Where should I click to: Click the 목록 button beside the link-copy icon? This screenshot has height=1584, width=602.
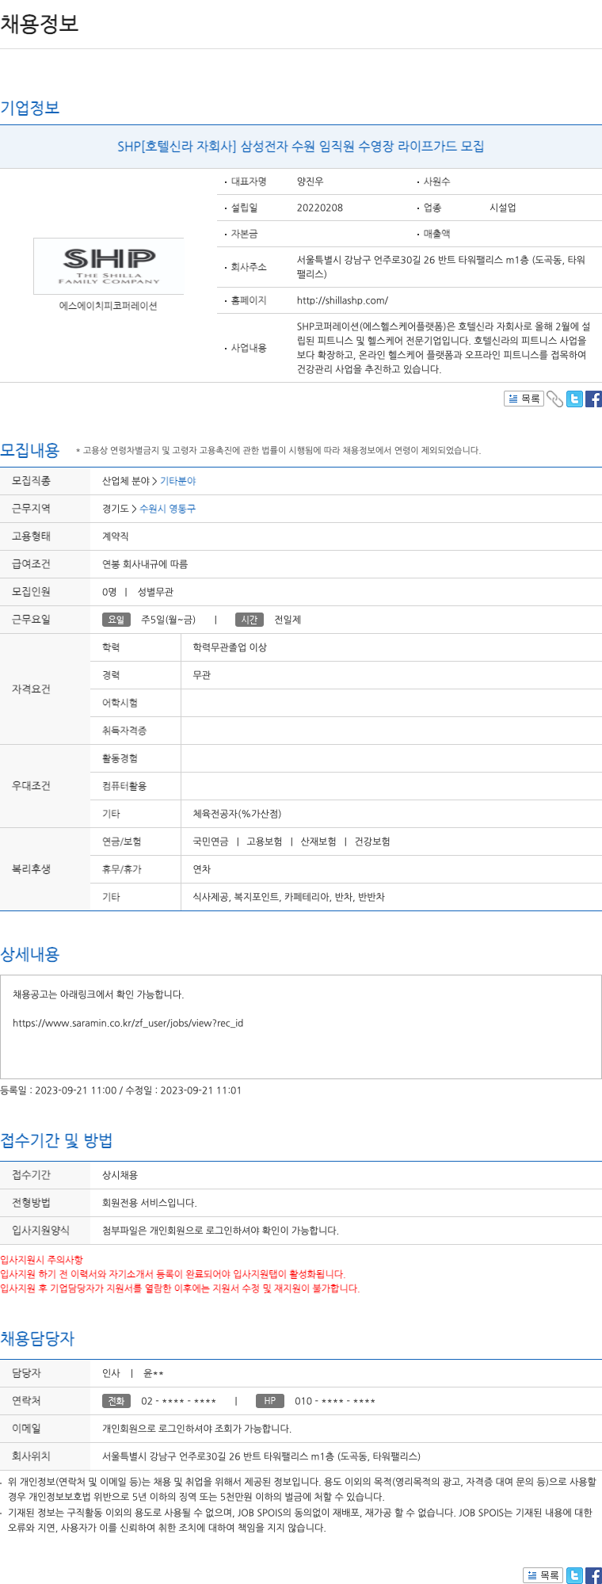point(524,399)
